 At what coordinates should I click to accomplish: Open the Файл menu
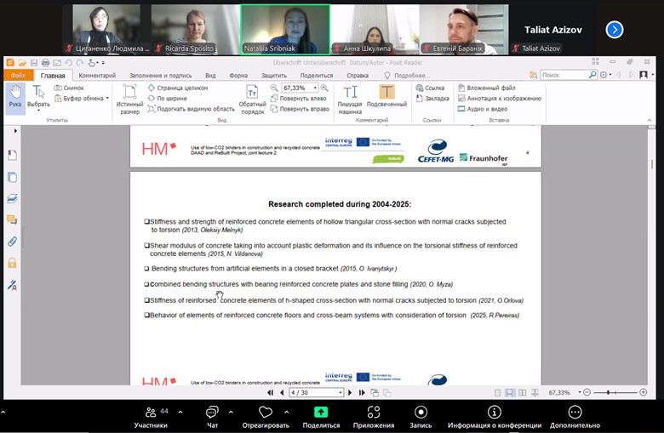click(18, 75)
